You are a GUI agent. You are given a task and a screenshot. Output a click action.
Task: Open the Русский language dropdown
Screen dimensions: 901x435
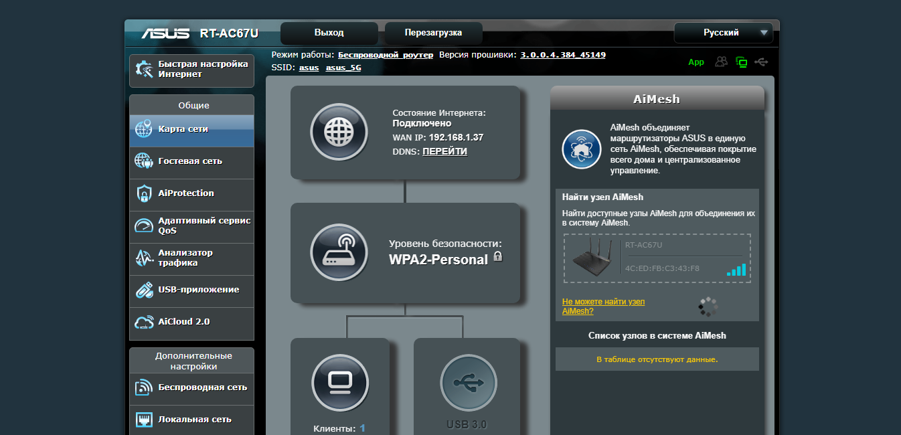724,32
